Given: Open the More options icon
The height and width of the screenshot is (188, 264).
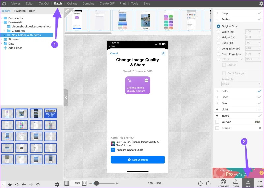Looking at the screenshot, I should coord(260,183).
